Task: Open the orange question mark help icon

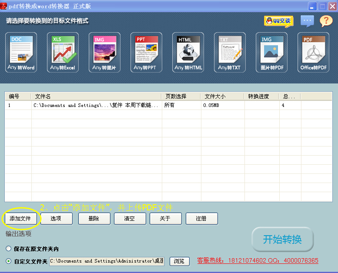Action: click(326, 21)
